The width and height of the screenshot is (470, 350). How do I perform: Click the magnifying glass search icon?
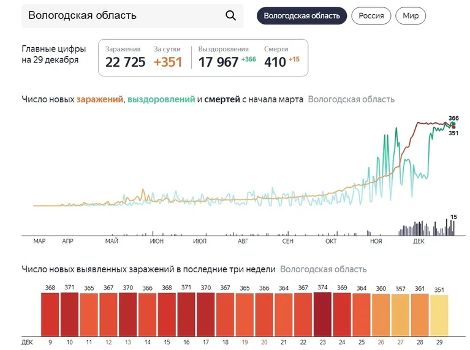coord(230,15)
